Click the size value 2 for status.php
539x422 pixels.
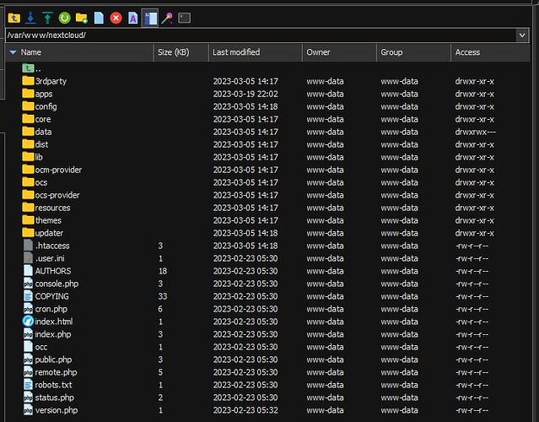(160, 398)
